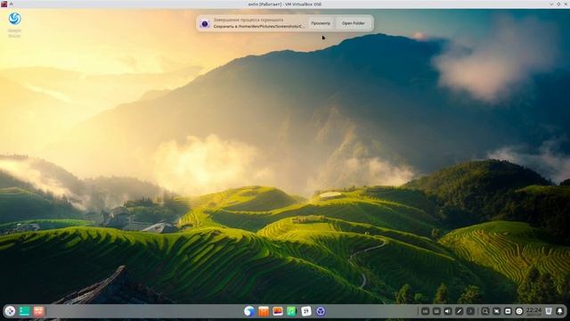Image resolution: width=570 pixels, height=321 pixels.
Task: Open the on-screen keyboard tray icon
Action: (x=436, y=311)
